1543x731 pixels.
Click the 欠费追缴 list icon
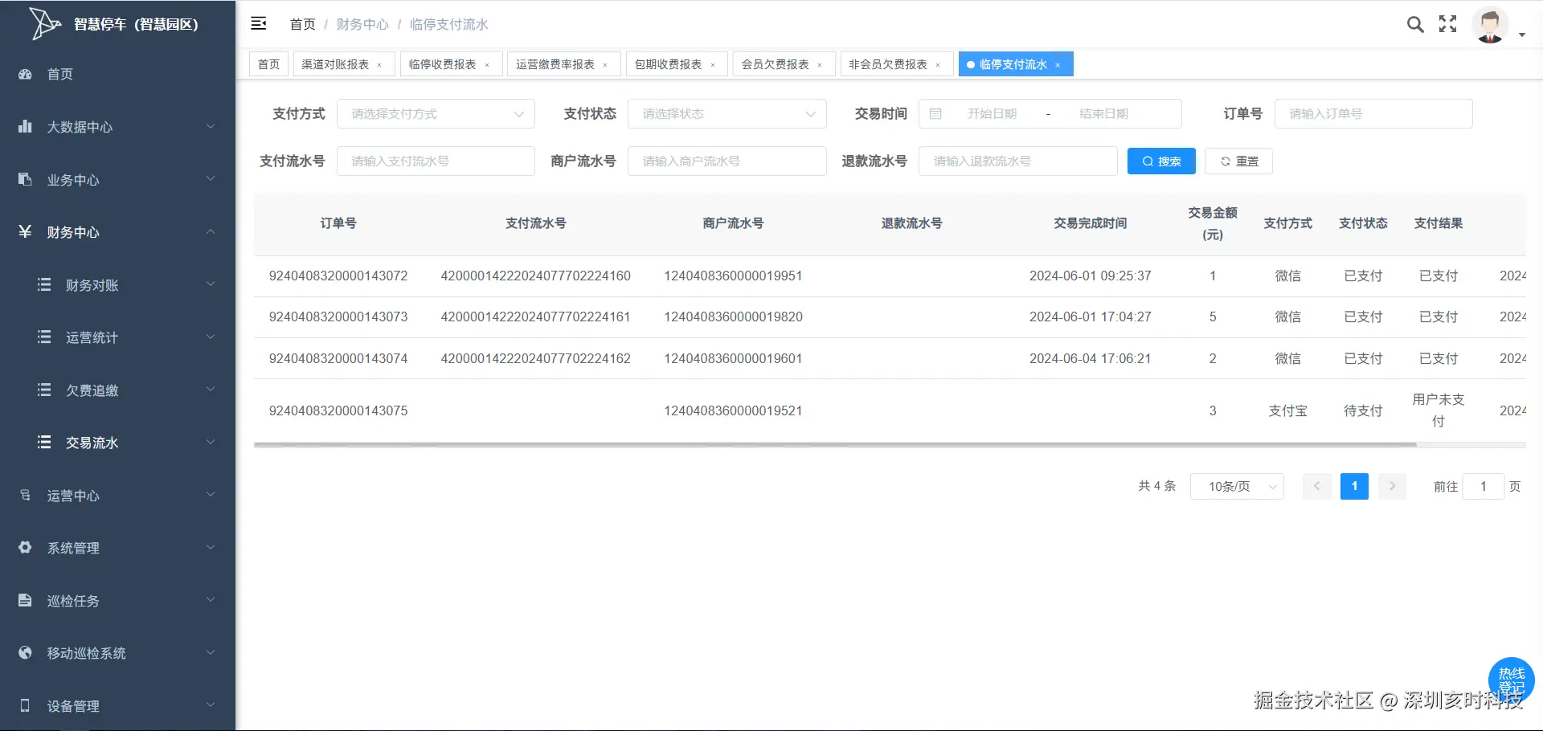click(44, 390)
